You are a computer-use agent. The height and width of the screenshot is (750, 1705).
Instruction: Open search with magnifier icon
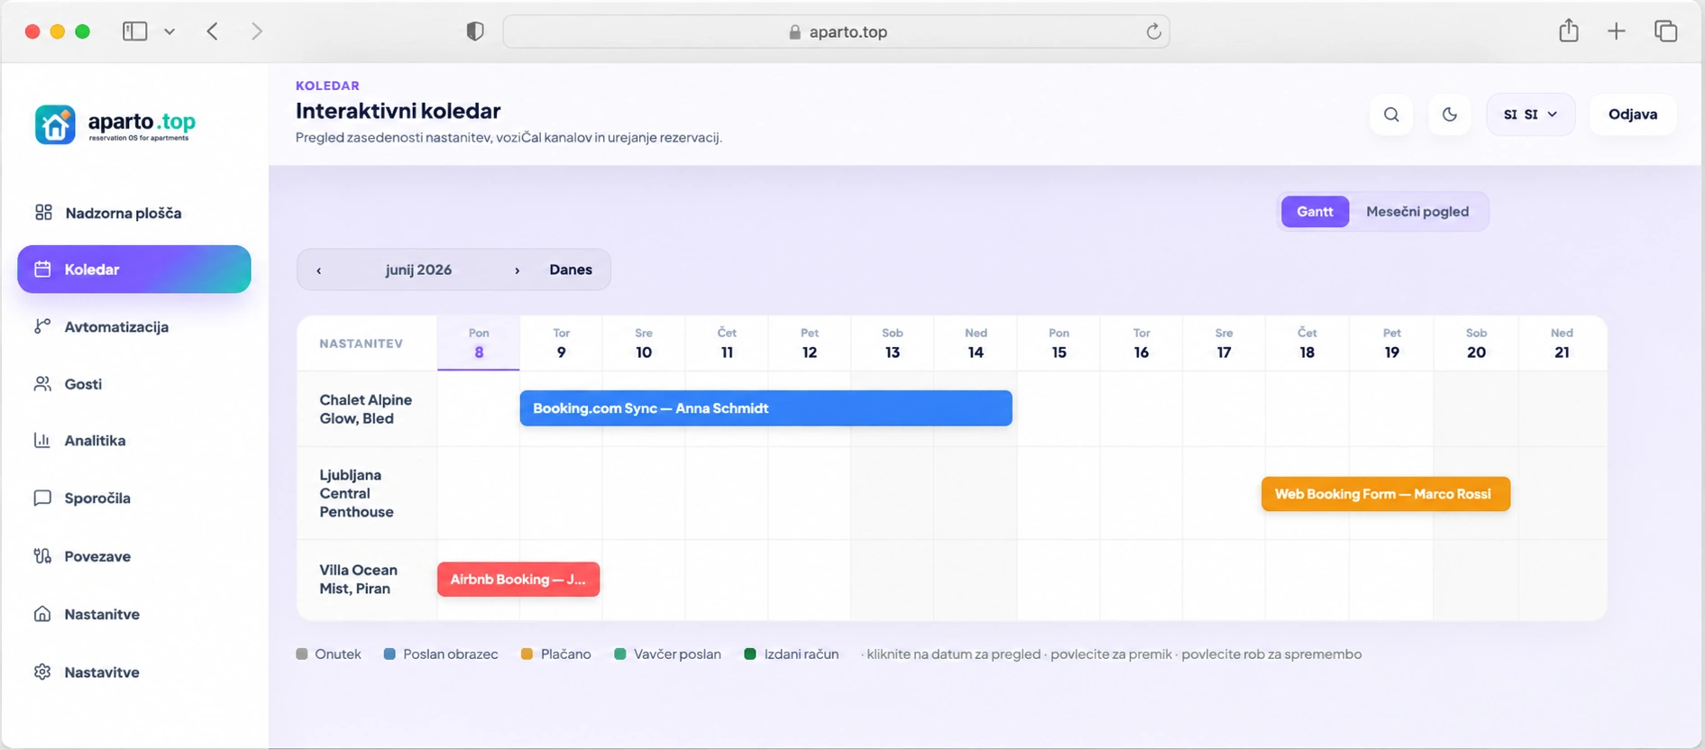[1391, 114]
